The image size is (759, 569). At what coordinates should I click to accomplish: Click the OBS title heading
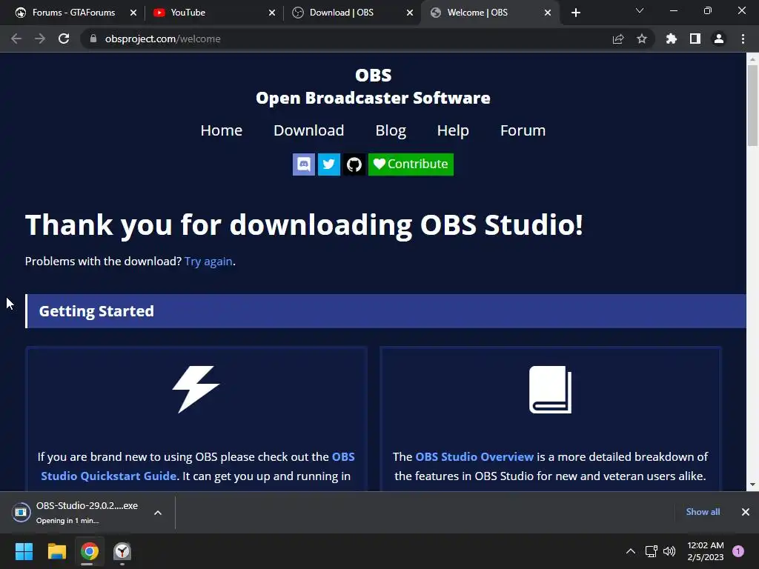click(374, 75)
